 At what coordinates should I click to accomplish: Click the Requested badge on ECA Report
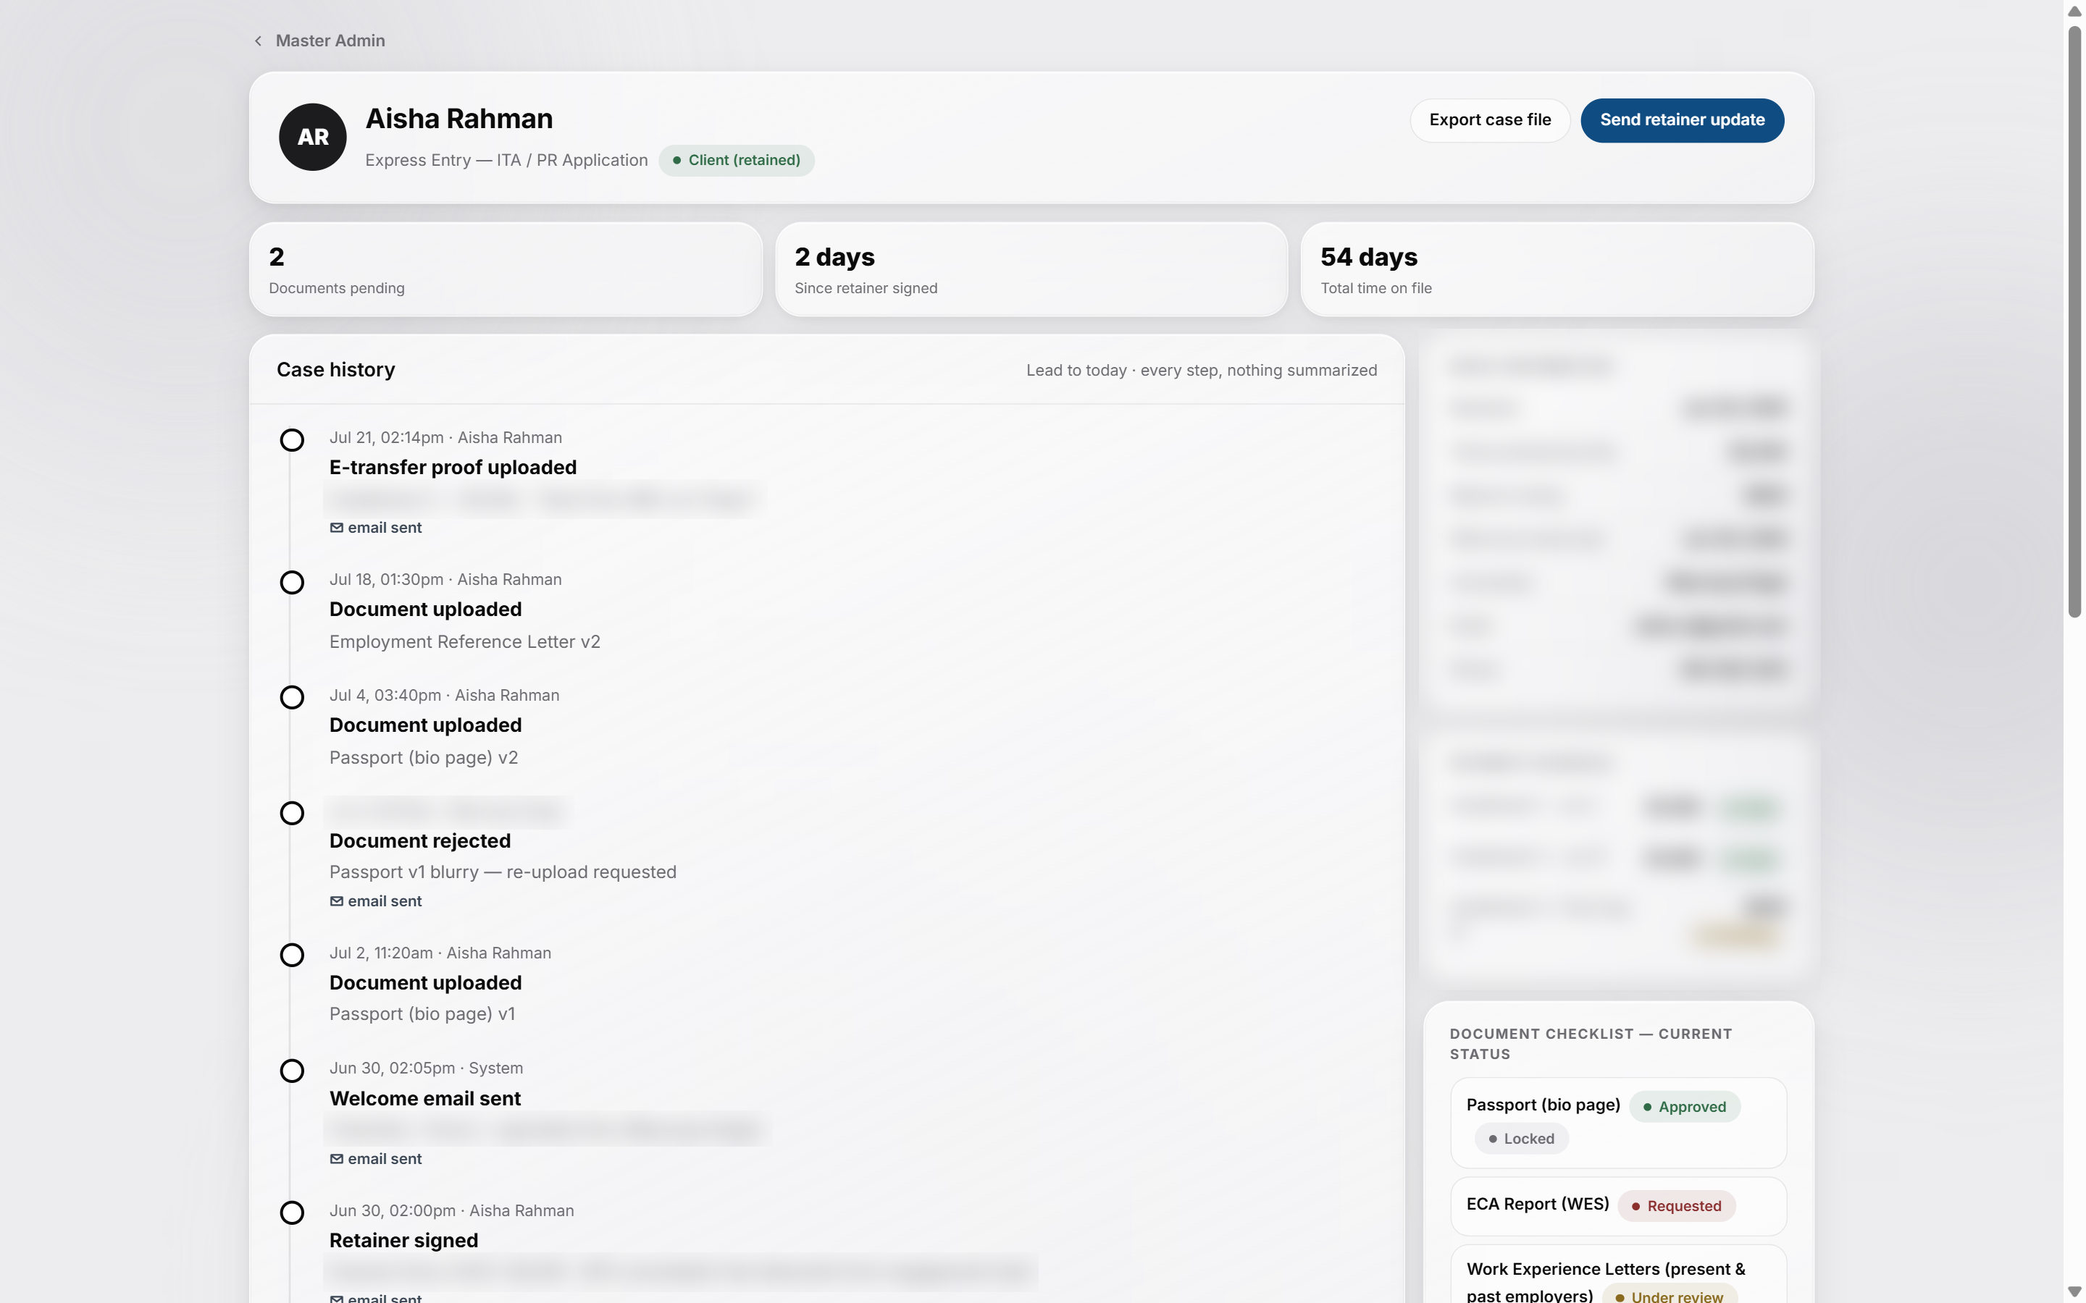(1677, 1205)
